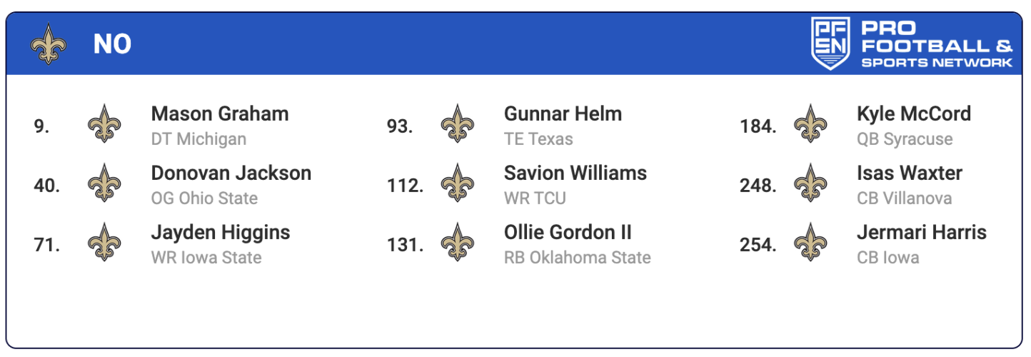The width and height of the screenshot is (1031, 357).
Task: Click the team icon beside Jayden Higgins
Action: click(104, 243)
